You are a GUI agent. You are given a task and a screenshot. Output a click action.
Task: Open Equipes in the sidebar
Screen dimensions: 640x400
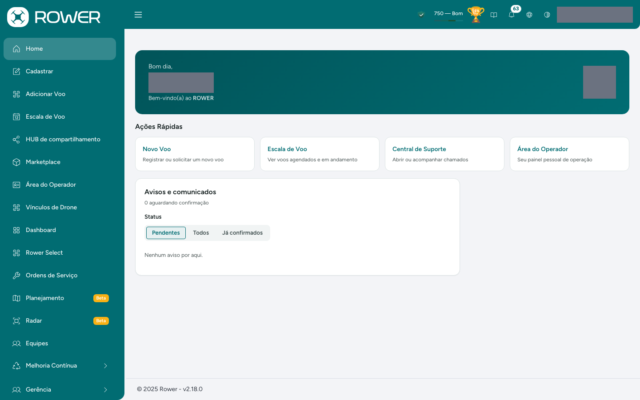[60, 344]
